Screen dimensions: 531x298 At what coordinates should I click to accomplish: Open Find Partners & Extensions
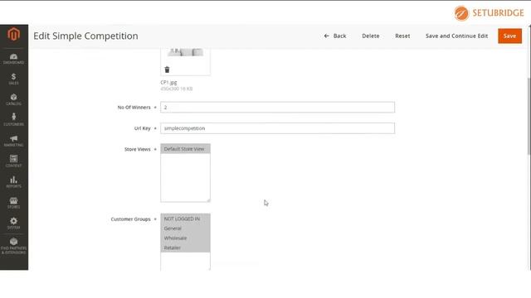tap(13, 246)
